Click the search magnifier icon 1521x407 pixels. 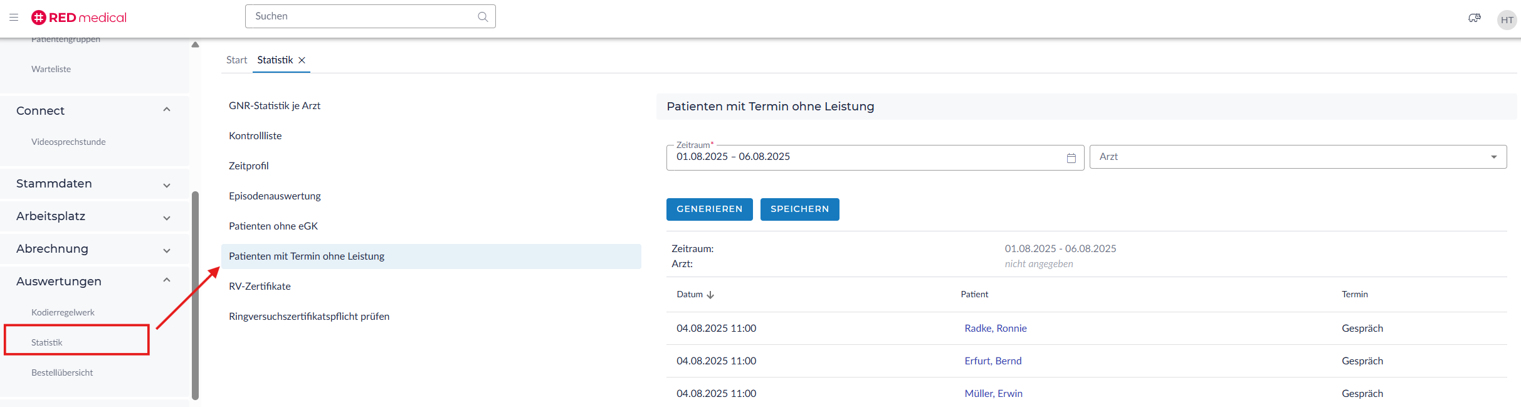tap(482, 17)
